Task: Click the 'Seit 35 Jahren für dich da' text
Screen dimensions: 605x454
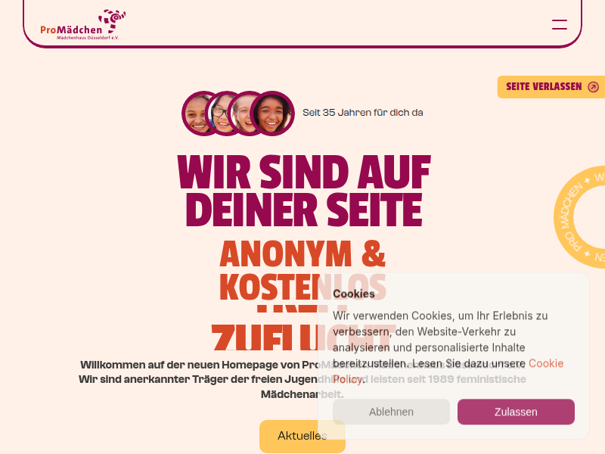Action: (x=363, y=113)
